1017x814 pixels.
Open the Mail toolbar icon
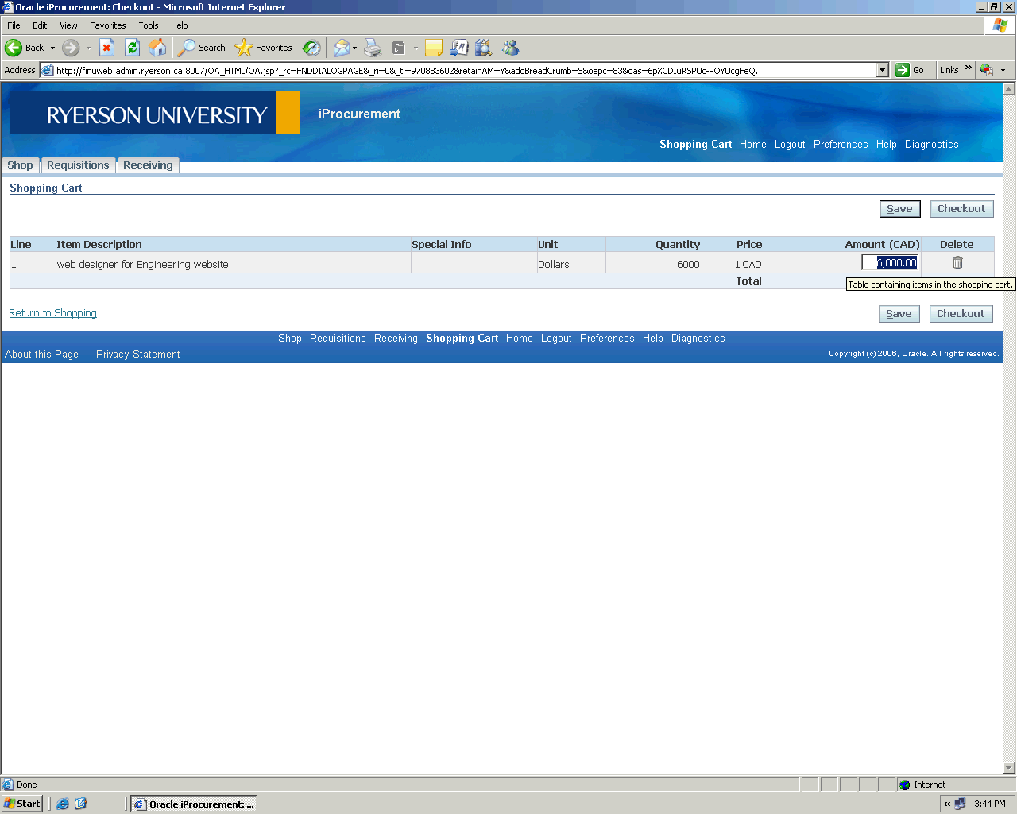[341, 48]
